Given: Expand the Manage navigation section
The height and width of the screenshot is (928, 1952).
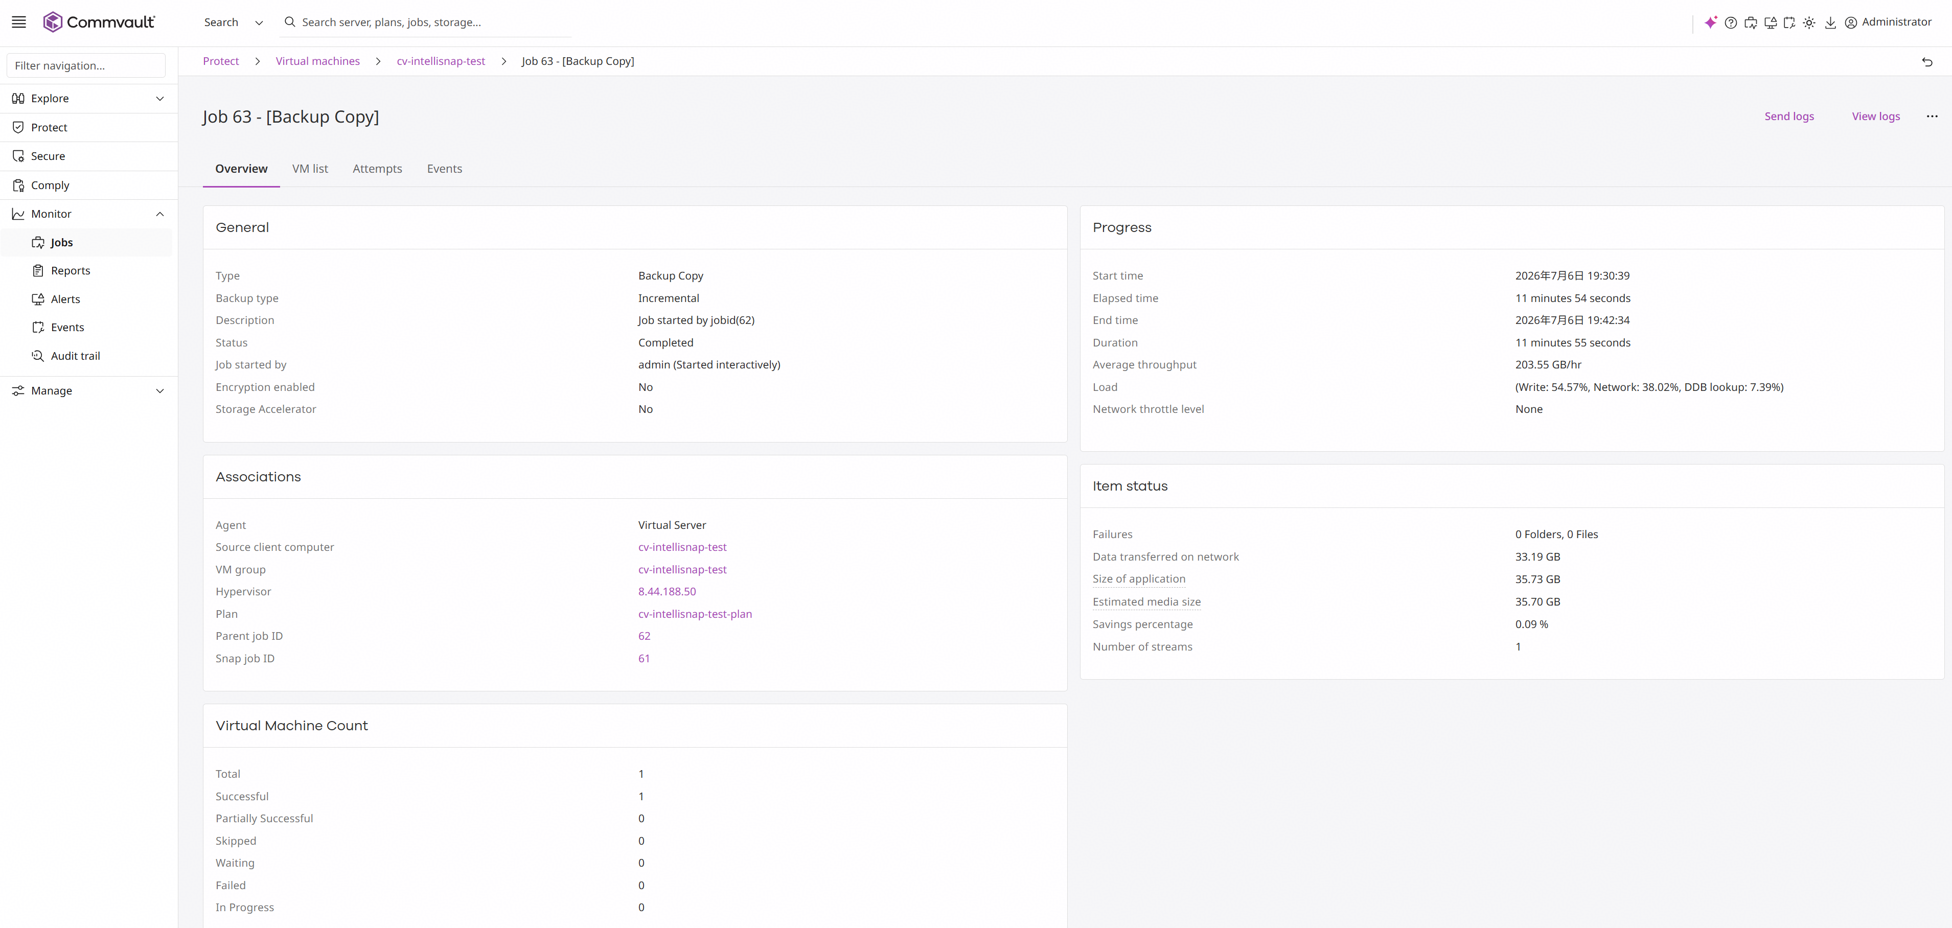Looking at the screenshot, I should click(x=160, y=391).
